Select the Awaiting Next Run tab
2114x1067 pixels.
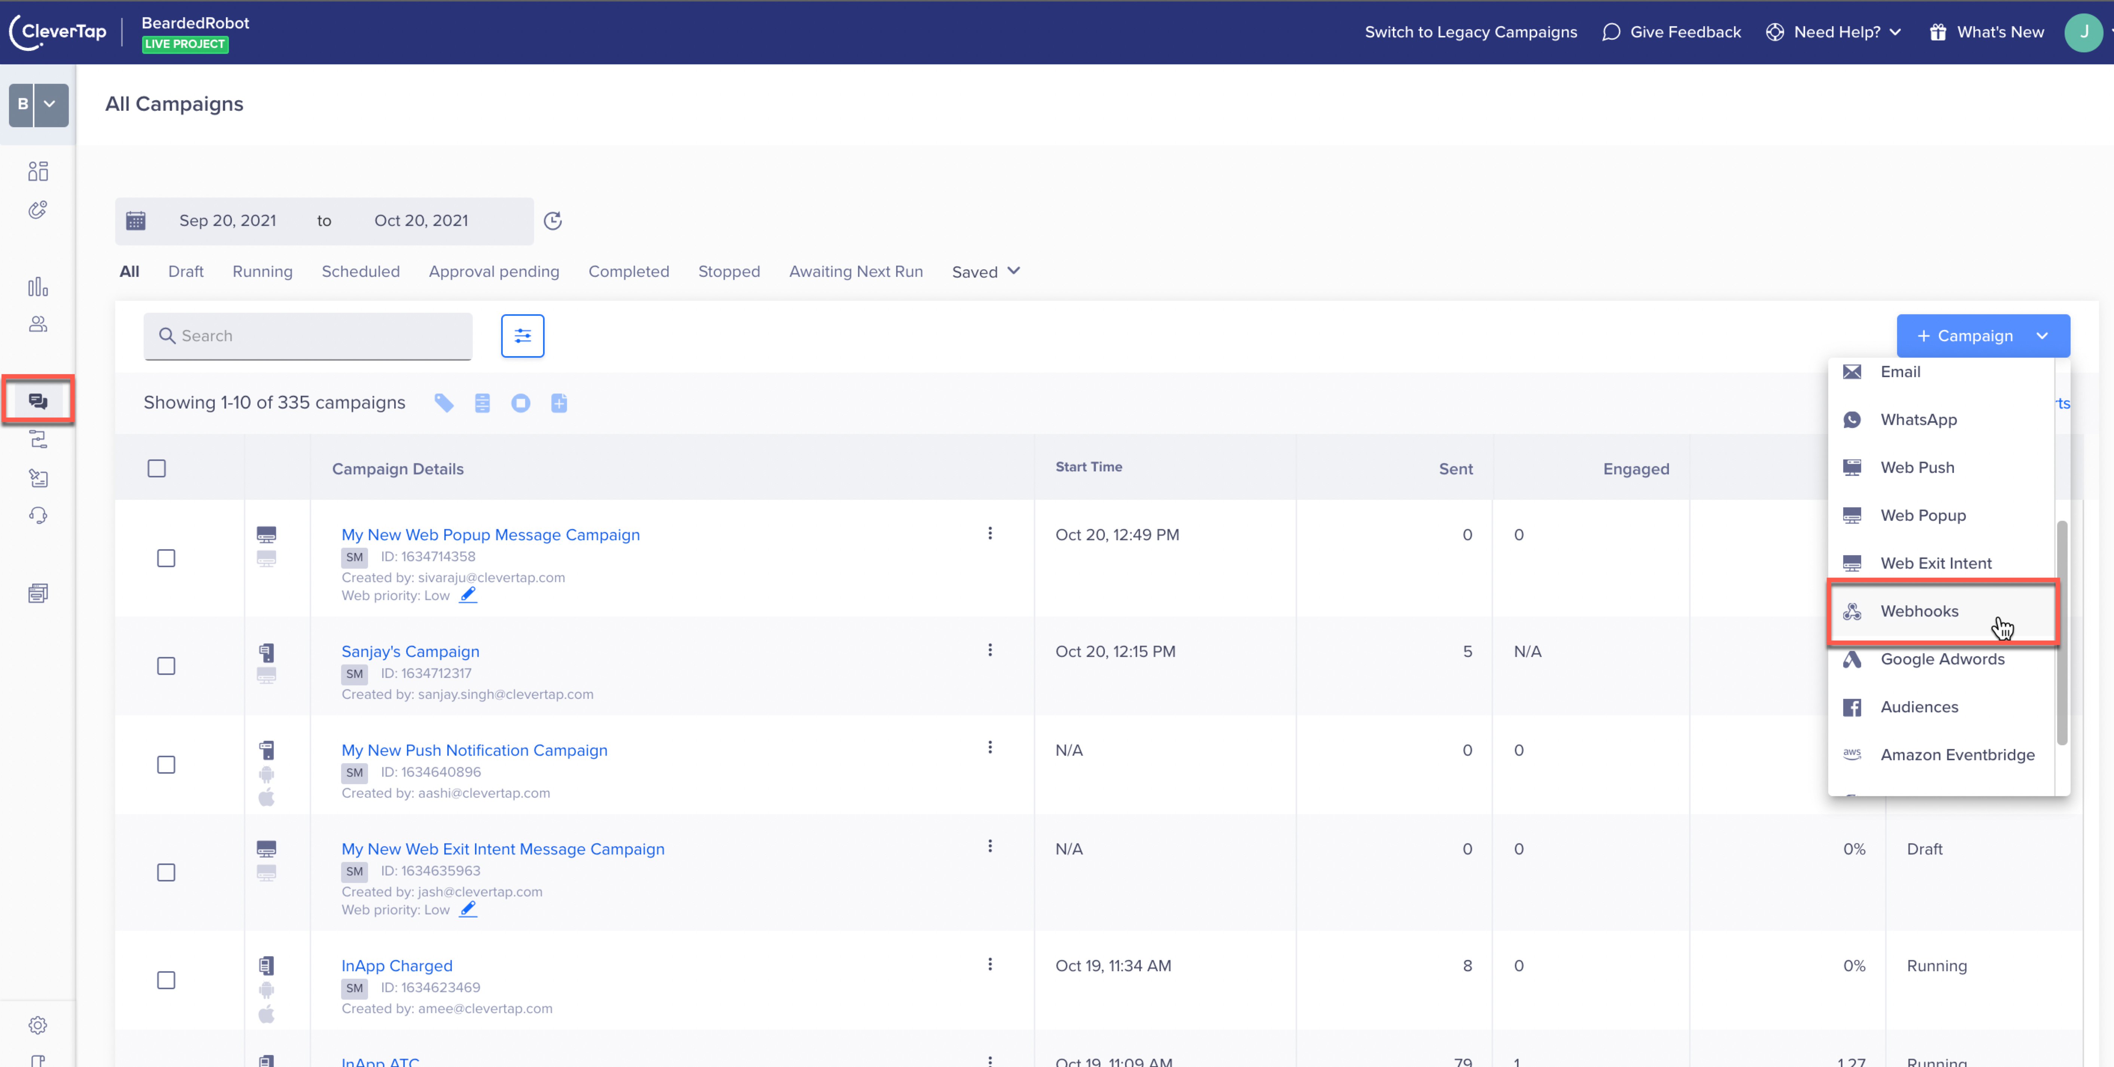[856, 272]
